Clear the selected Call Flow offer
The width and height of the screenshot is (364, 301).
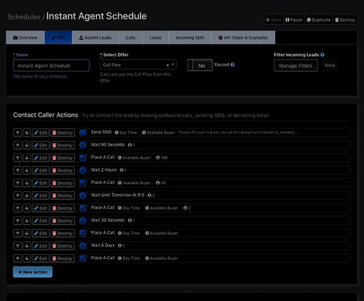pyautogui.click(x=167, y=65)
